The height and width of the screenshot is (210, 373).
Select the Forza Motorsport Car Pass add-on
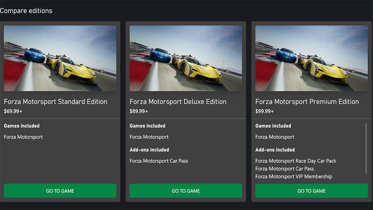click(x=159, y=161)
